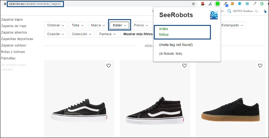Open the spatula scraper extension icon

255,4
